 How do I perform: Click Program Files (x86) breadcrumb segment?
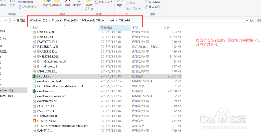tap(64, 20)
